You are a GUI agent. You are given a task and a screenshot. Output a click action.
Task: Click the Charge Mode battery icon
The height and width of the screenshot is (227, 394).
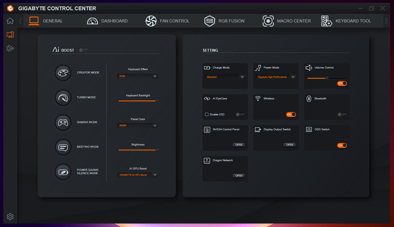tap(207, 68)
